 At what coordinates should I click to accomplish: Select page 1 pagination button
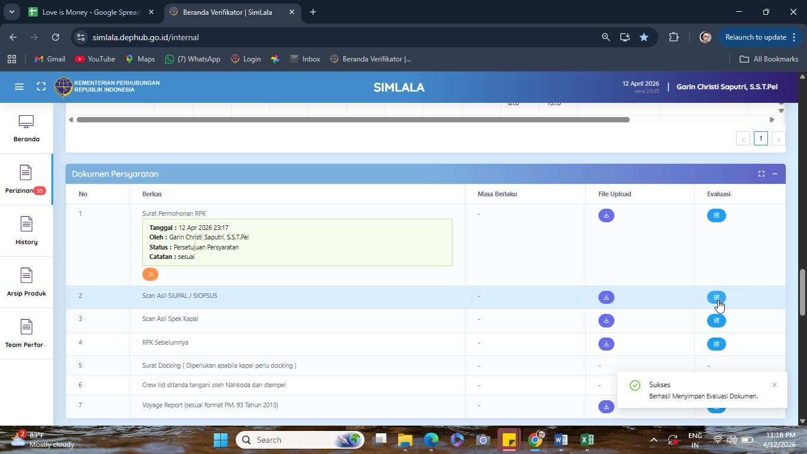761,138
